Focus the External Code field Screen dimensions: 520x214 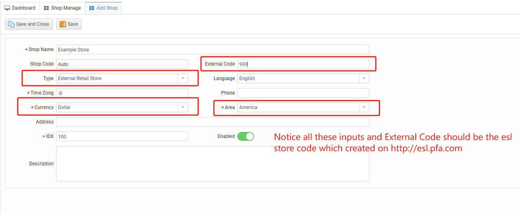pos(303,64)
